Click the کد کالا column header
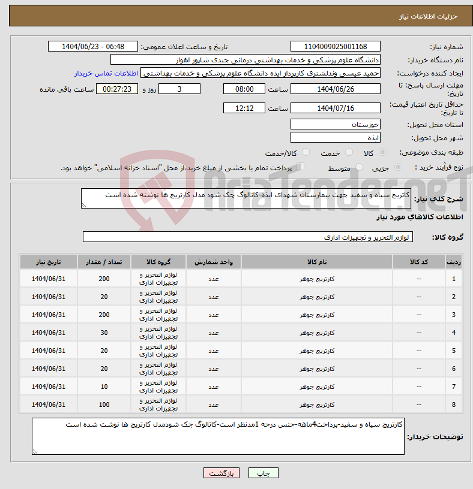The image size is (473, 489). click(x=418, y=262)
